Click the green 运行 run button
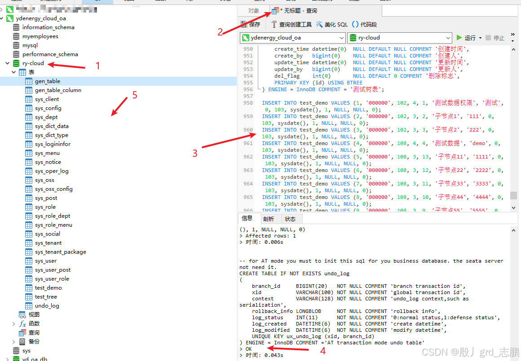This screenshot has width=521, height=361. (466, 38)
